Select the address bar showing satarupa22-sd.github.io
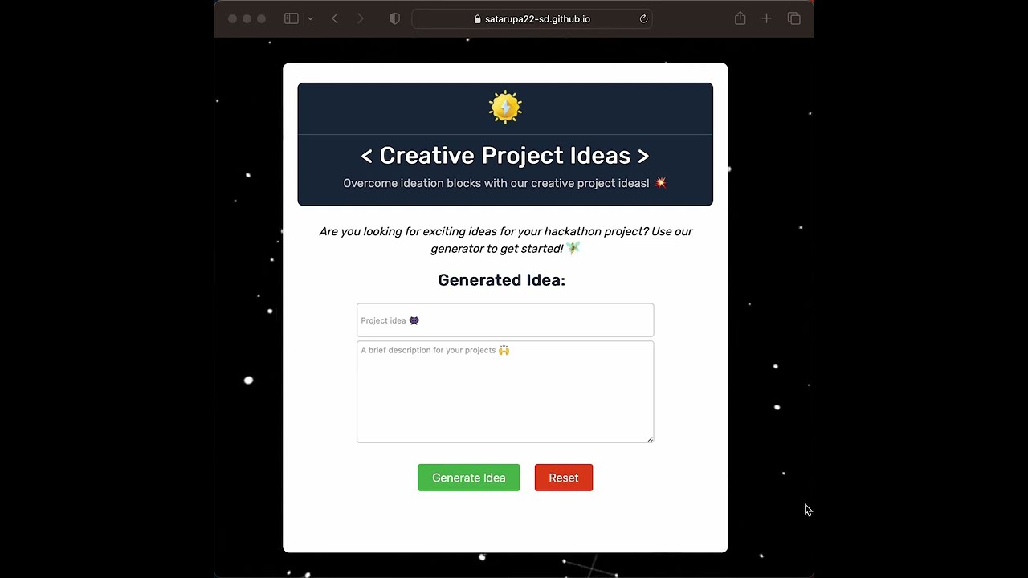This screenshot has height=578, width=1028. point(532,18)
